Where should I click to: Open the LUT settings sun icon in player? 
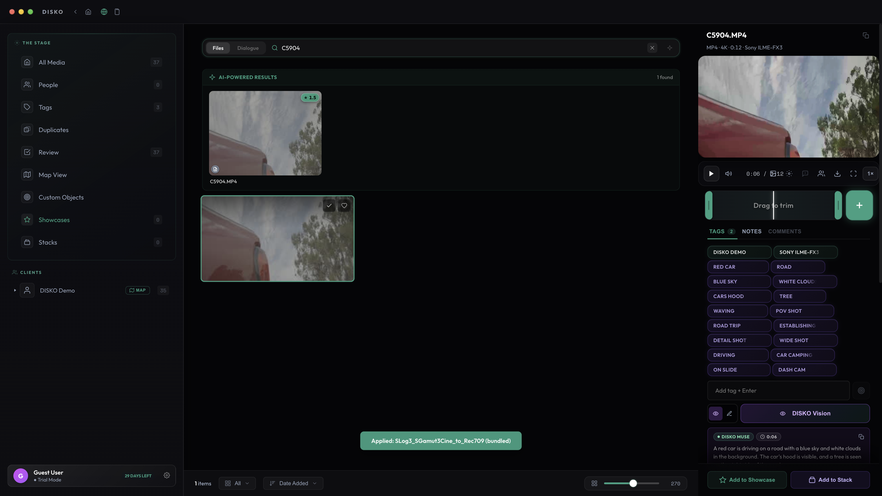click(x=789, y=174)
